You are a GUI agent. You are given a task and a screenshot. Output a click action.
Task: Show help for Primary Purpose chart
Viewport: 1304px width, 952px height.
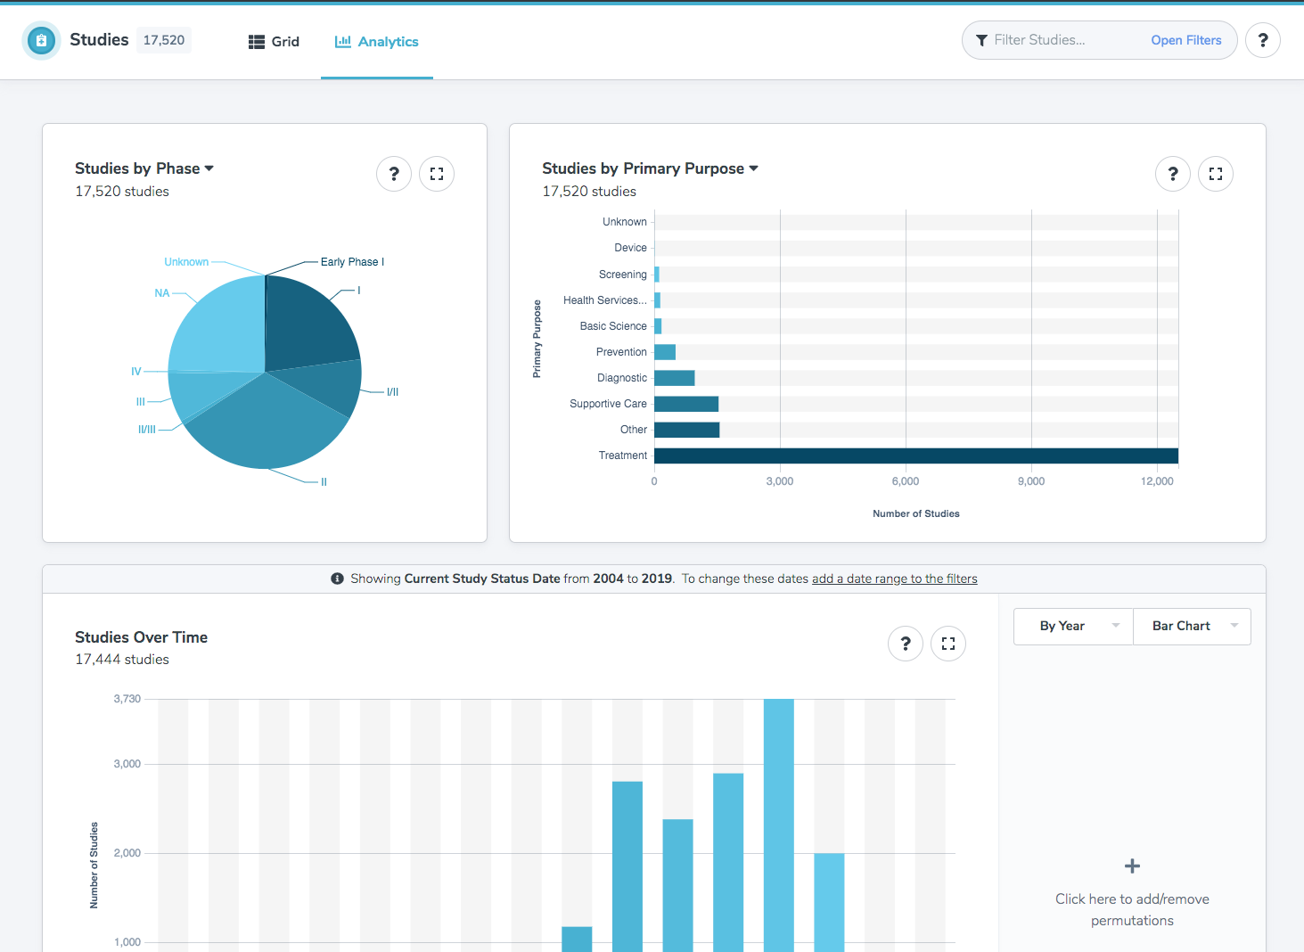click(1173, 174)
